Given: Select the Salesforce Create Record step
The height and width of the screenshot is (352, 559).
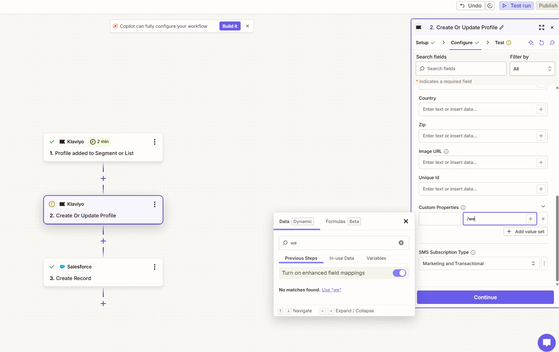Looking at the screenshot, I should pos(103,272).
